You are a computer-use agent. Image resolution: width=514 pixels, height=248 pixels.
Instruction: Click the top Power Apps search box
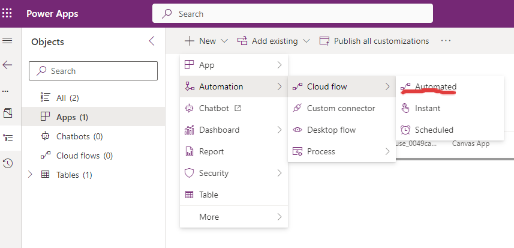[293, 13]
